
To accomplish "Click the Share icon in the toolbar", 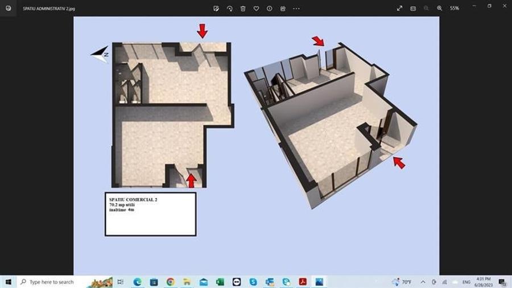I will [283, 9].
